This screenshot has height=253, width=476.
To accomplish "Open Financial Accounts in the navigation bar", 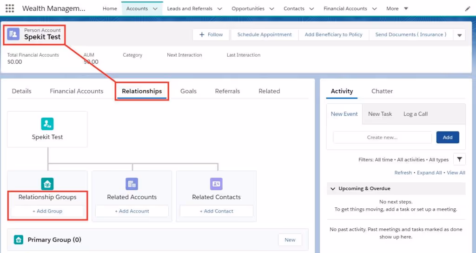I will (x=345, y=8).
